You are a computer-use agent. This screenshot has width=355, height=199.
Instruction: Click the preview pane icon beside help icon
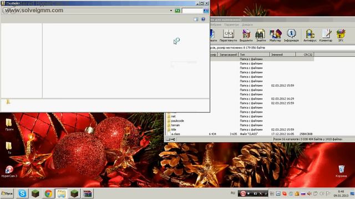pyautogui.click(x=196, y=19)
